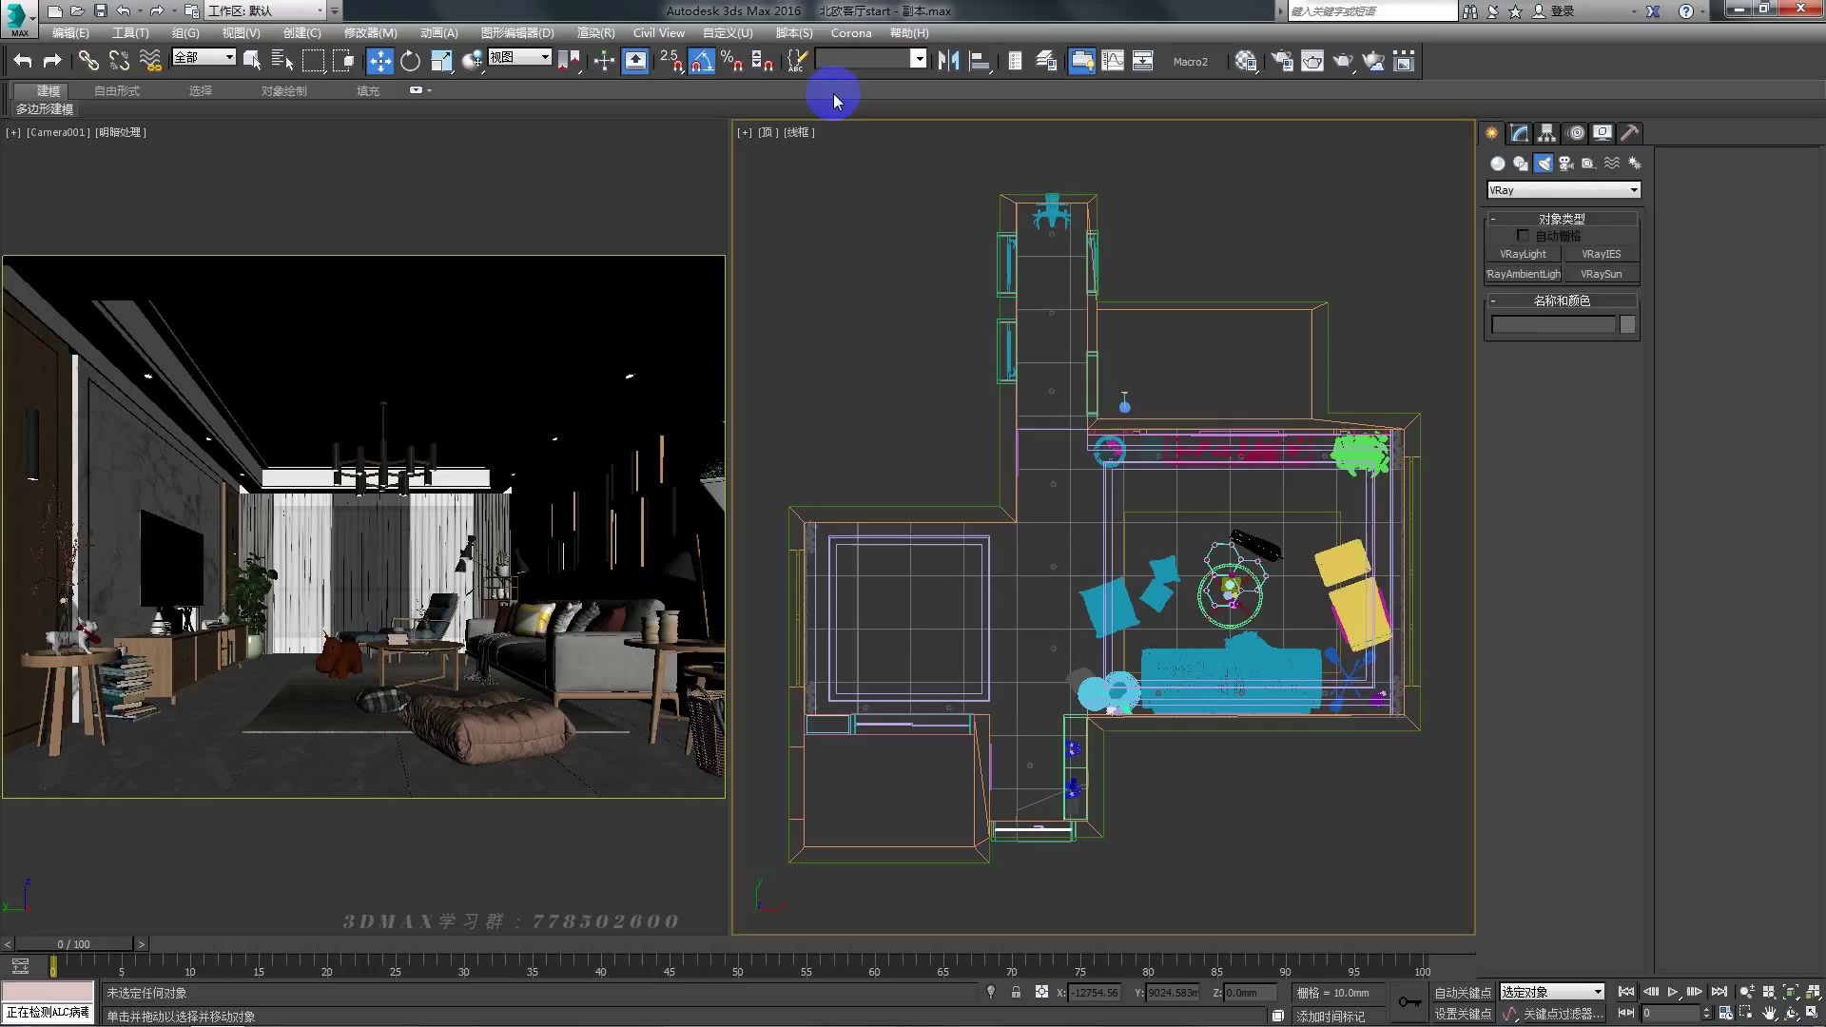Toggle the 2.5D Snaps button
1826x1027 pixels.
point(671,62)
